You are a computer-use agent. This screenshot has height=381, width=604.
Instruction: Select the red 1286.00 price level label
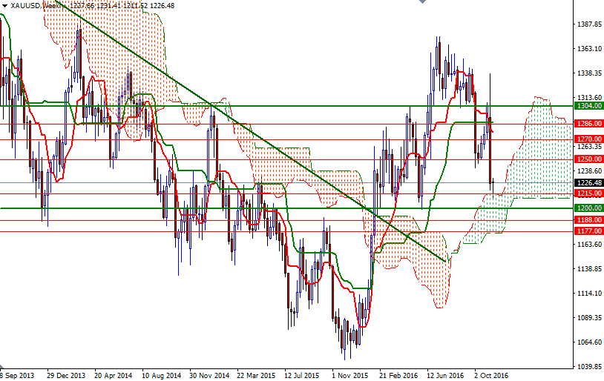coord(588,124)
